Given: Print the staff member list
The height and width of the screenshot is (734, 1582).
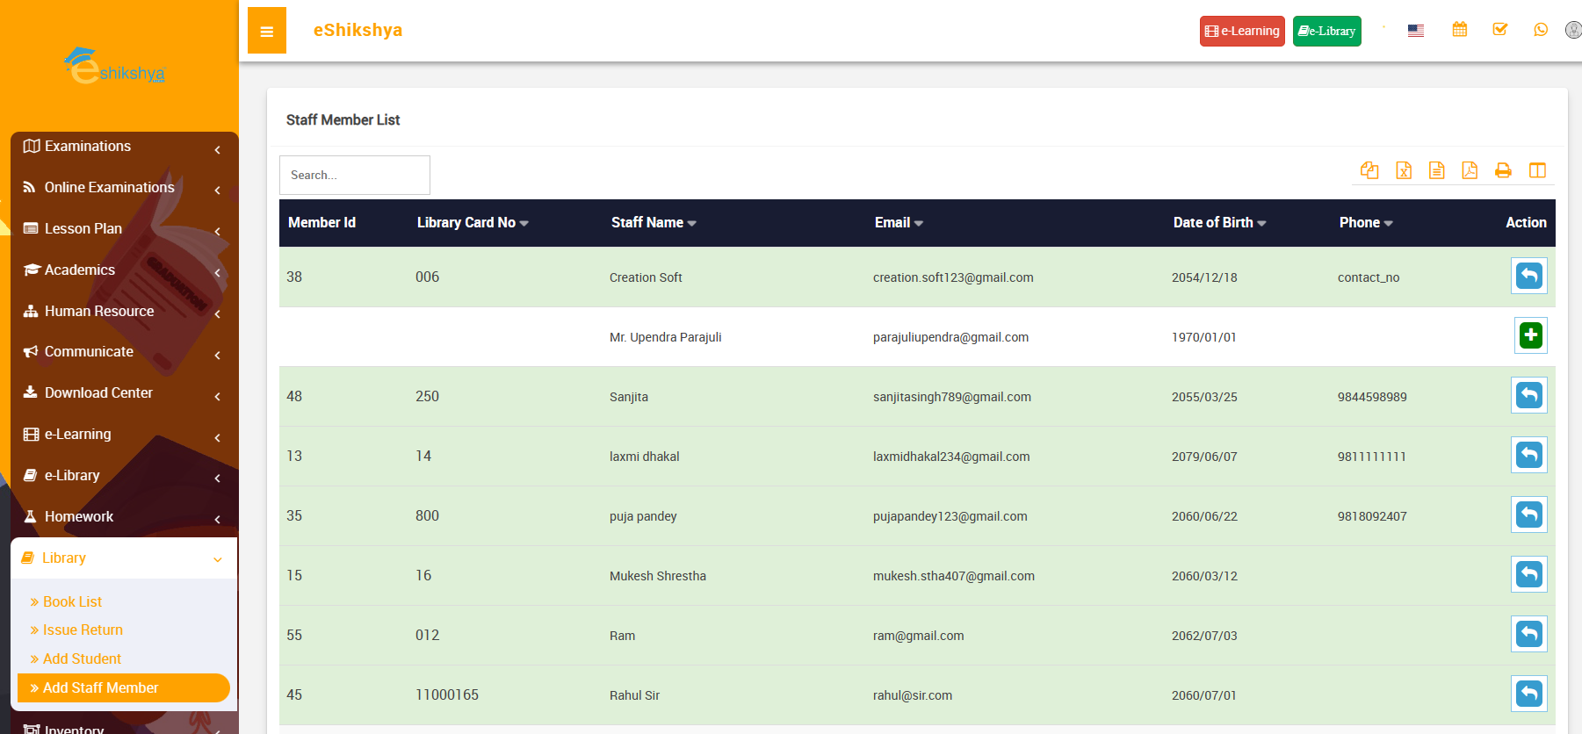Looking at the screenshot, I should coord(1503,170).
